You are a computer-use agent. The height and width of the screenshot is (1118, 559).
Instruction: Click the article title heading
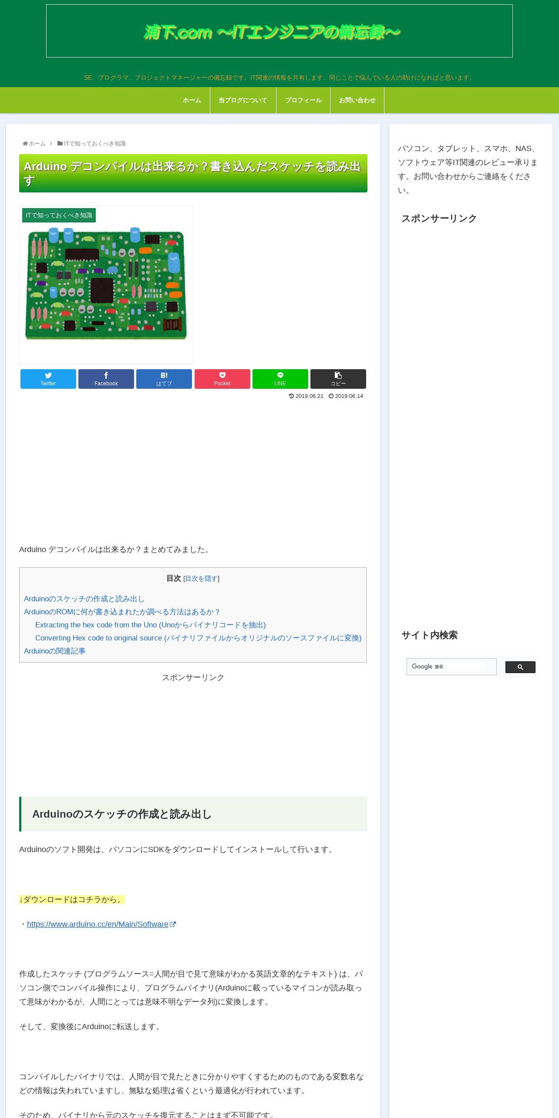(193, 173)
